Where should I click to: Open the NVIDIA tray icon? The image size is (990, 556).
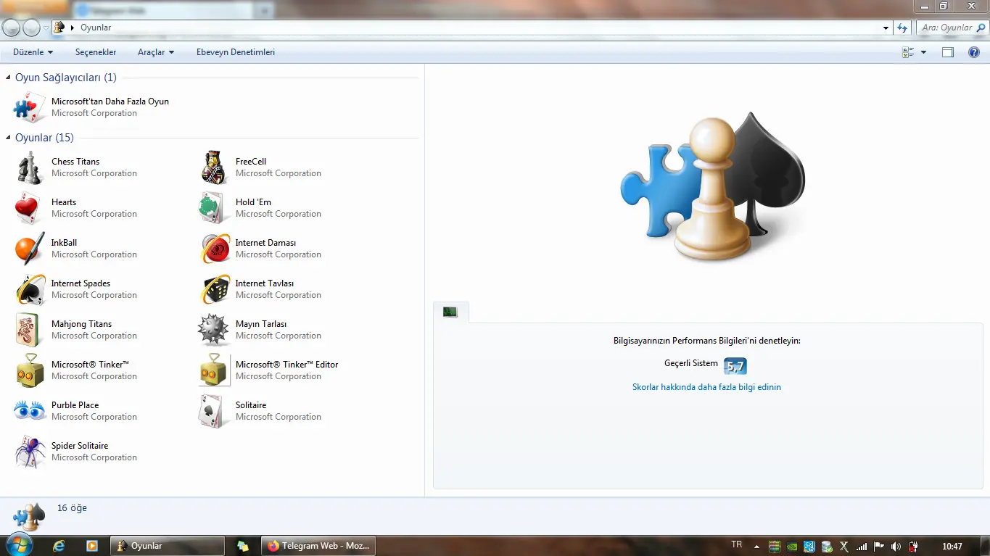pyautogui.click(x=792, y=547)
